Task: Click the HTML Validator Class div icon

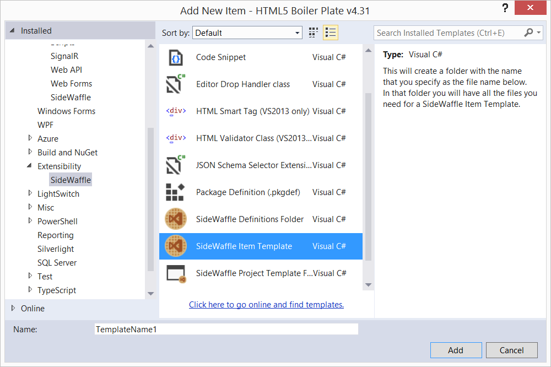Action: pyautogui.click(x=176, y=138)
